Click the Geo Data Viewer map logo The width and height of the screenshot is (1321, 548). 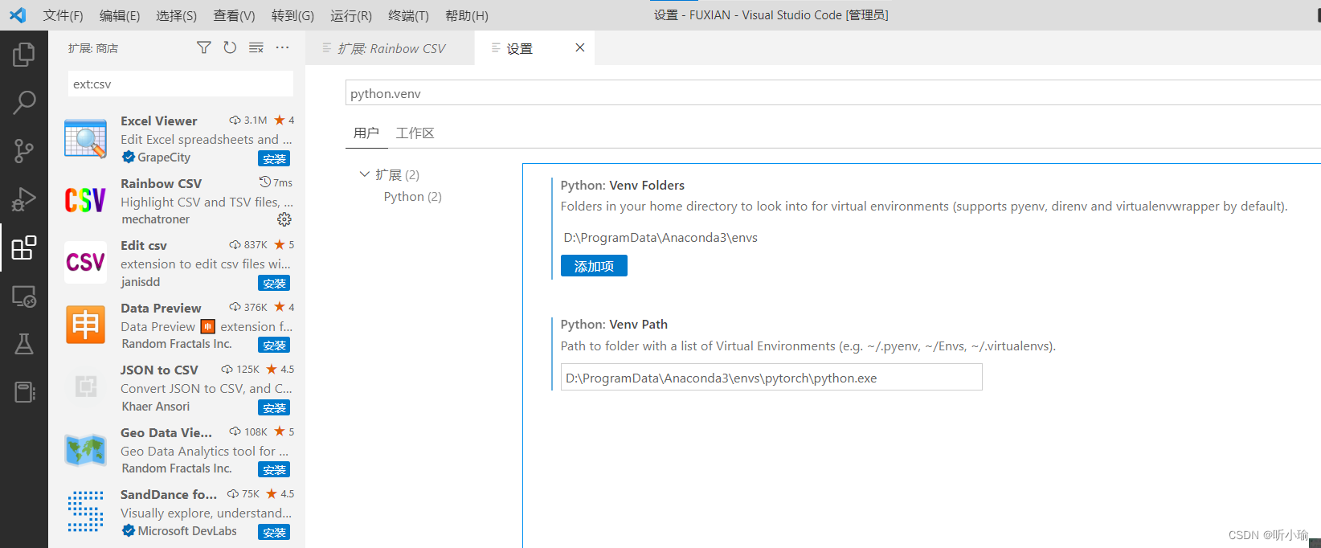point(85,449)
